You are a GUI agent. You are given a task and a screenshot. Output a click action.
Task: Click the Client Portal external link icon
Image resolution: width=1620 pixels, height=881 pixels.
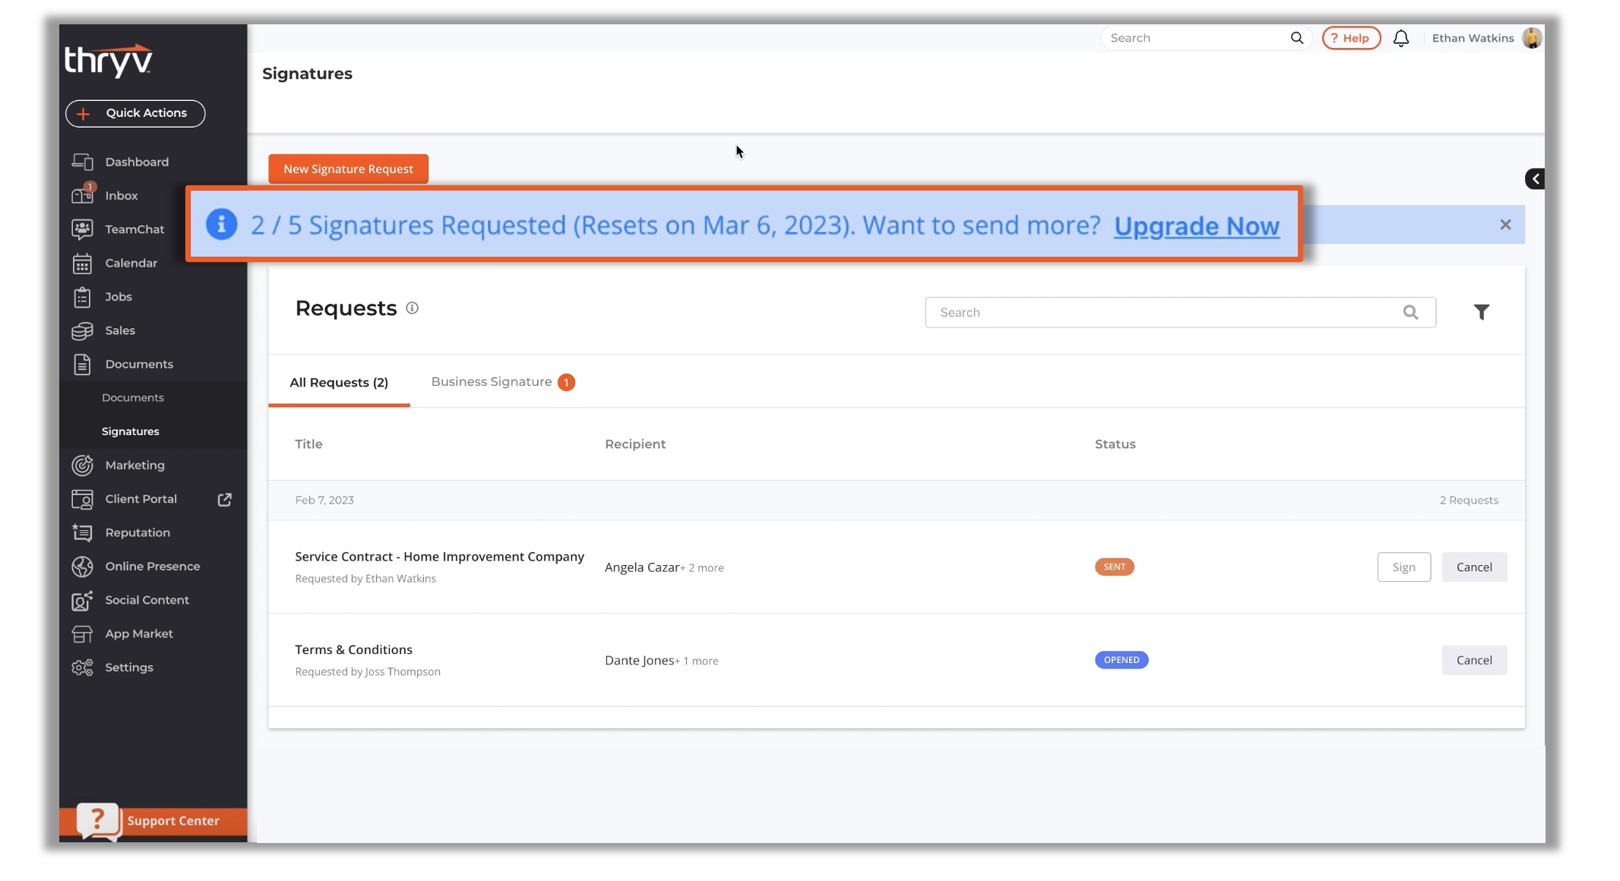coord(225,499)
